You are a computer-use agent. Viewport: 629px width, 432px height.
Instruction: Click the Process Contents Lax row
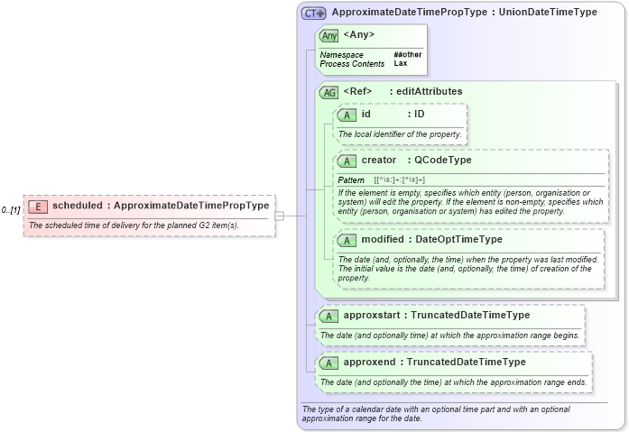point(364,63)
